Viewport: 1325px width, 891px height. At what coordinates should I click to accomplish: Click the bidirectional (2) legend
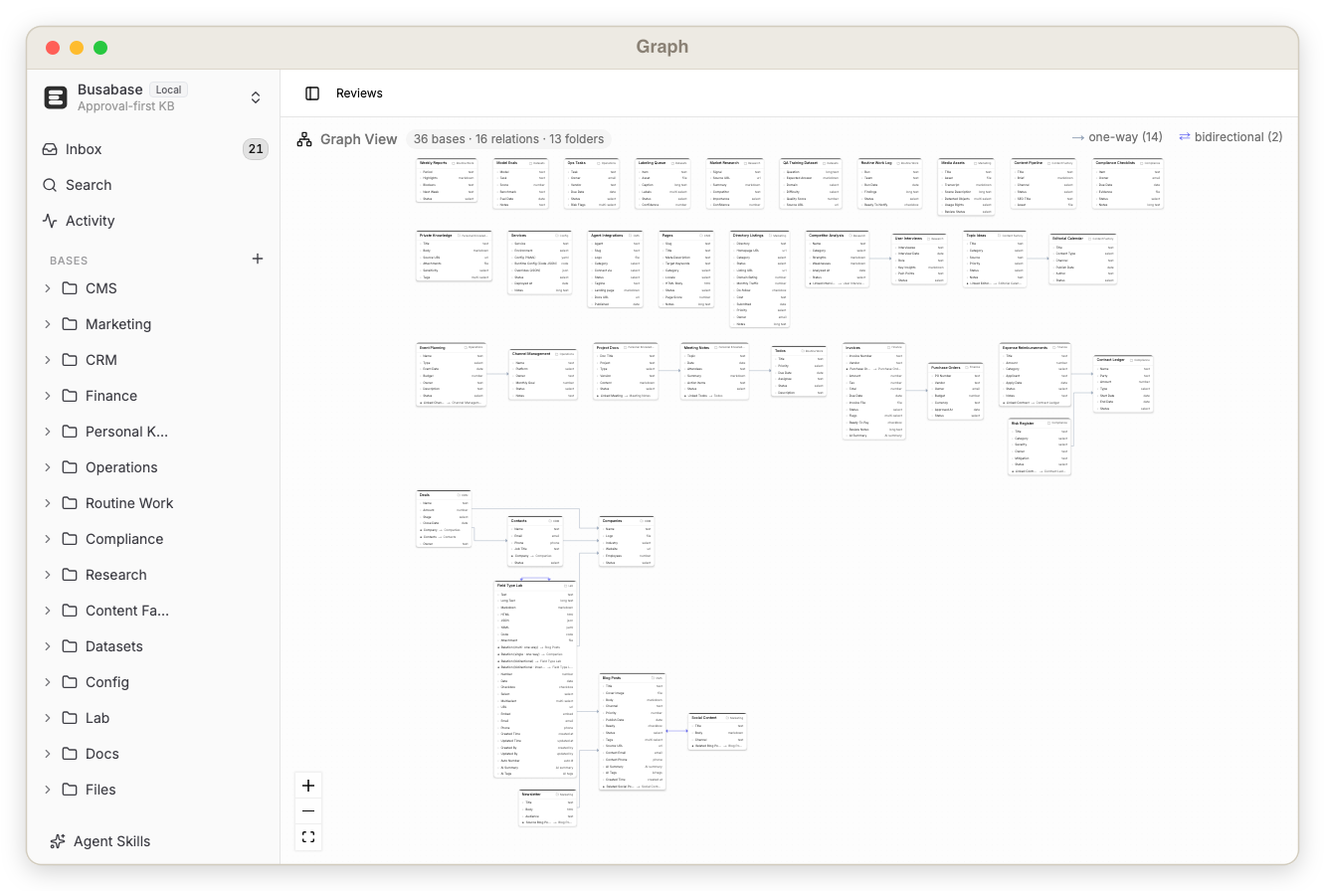point(1230,137)
